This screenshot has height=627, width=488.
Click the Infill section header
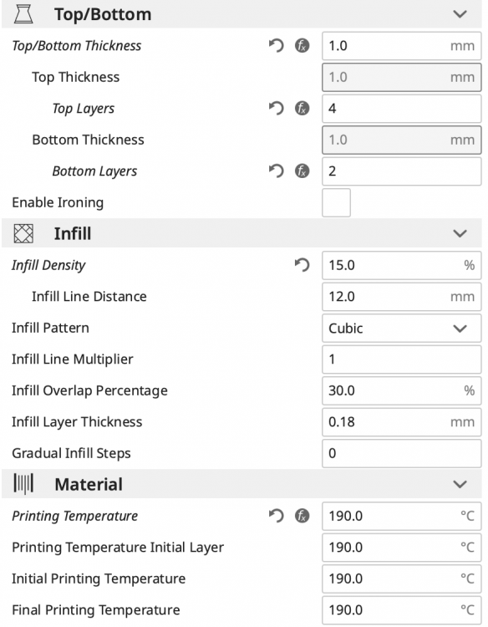241,233
